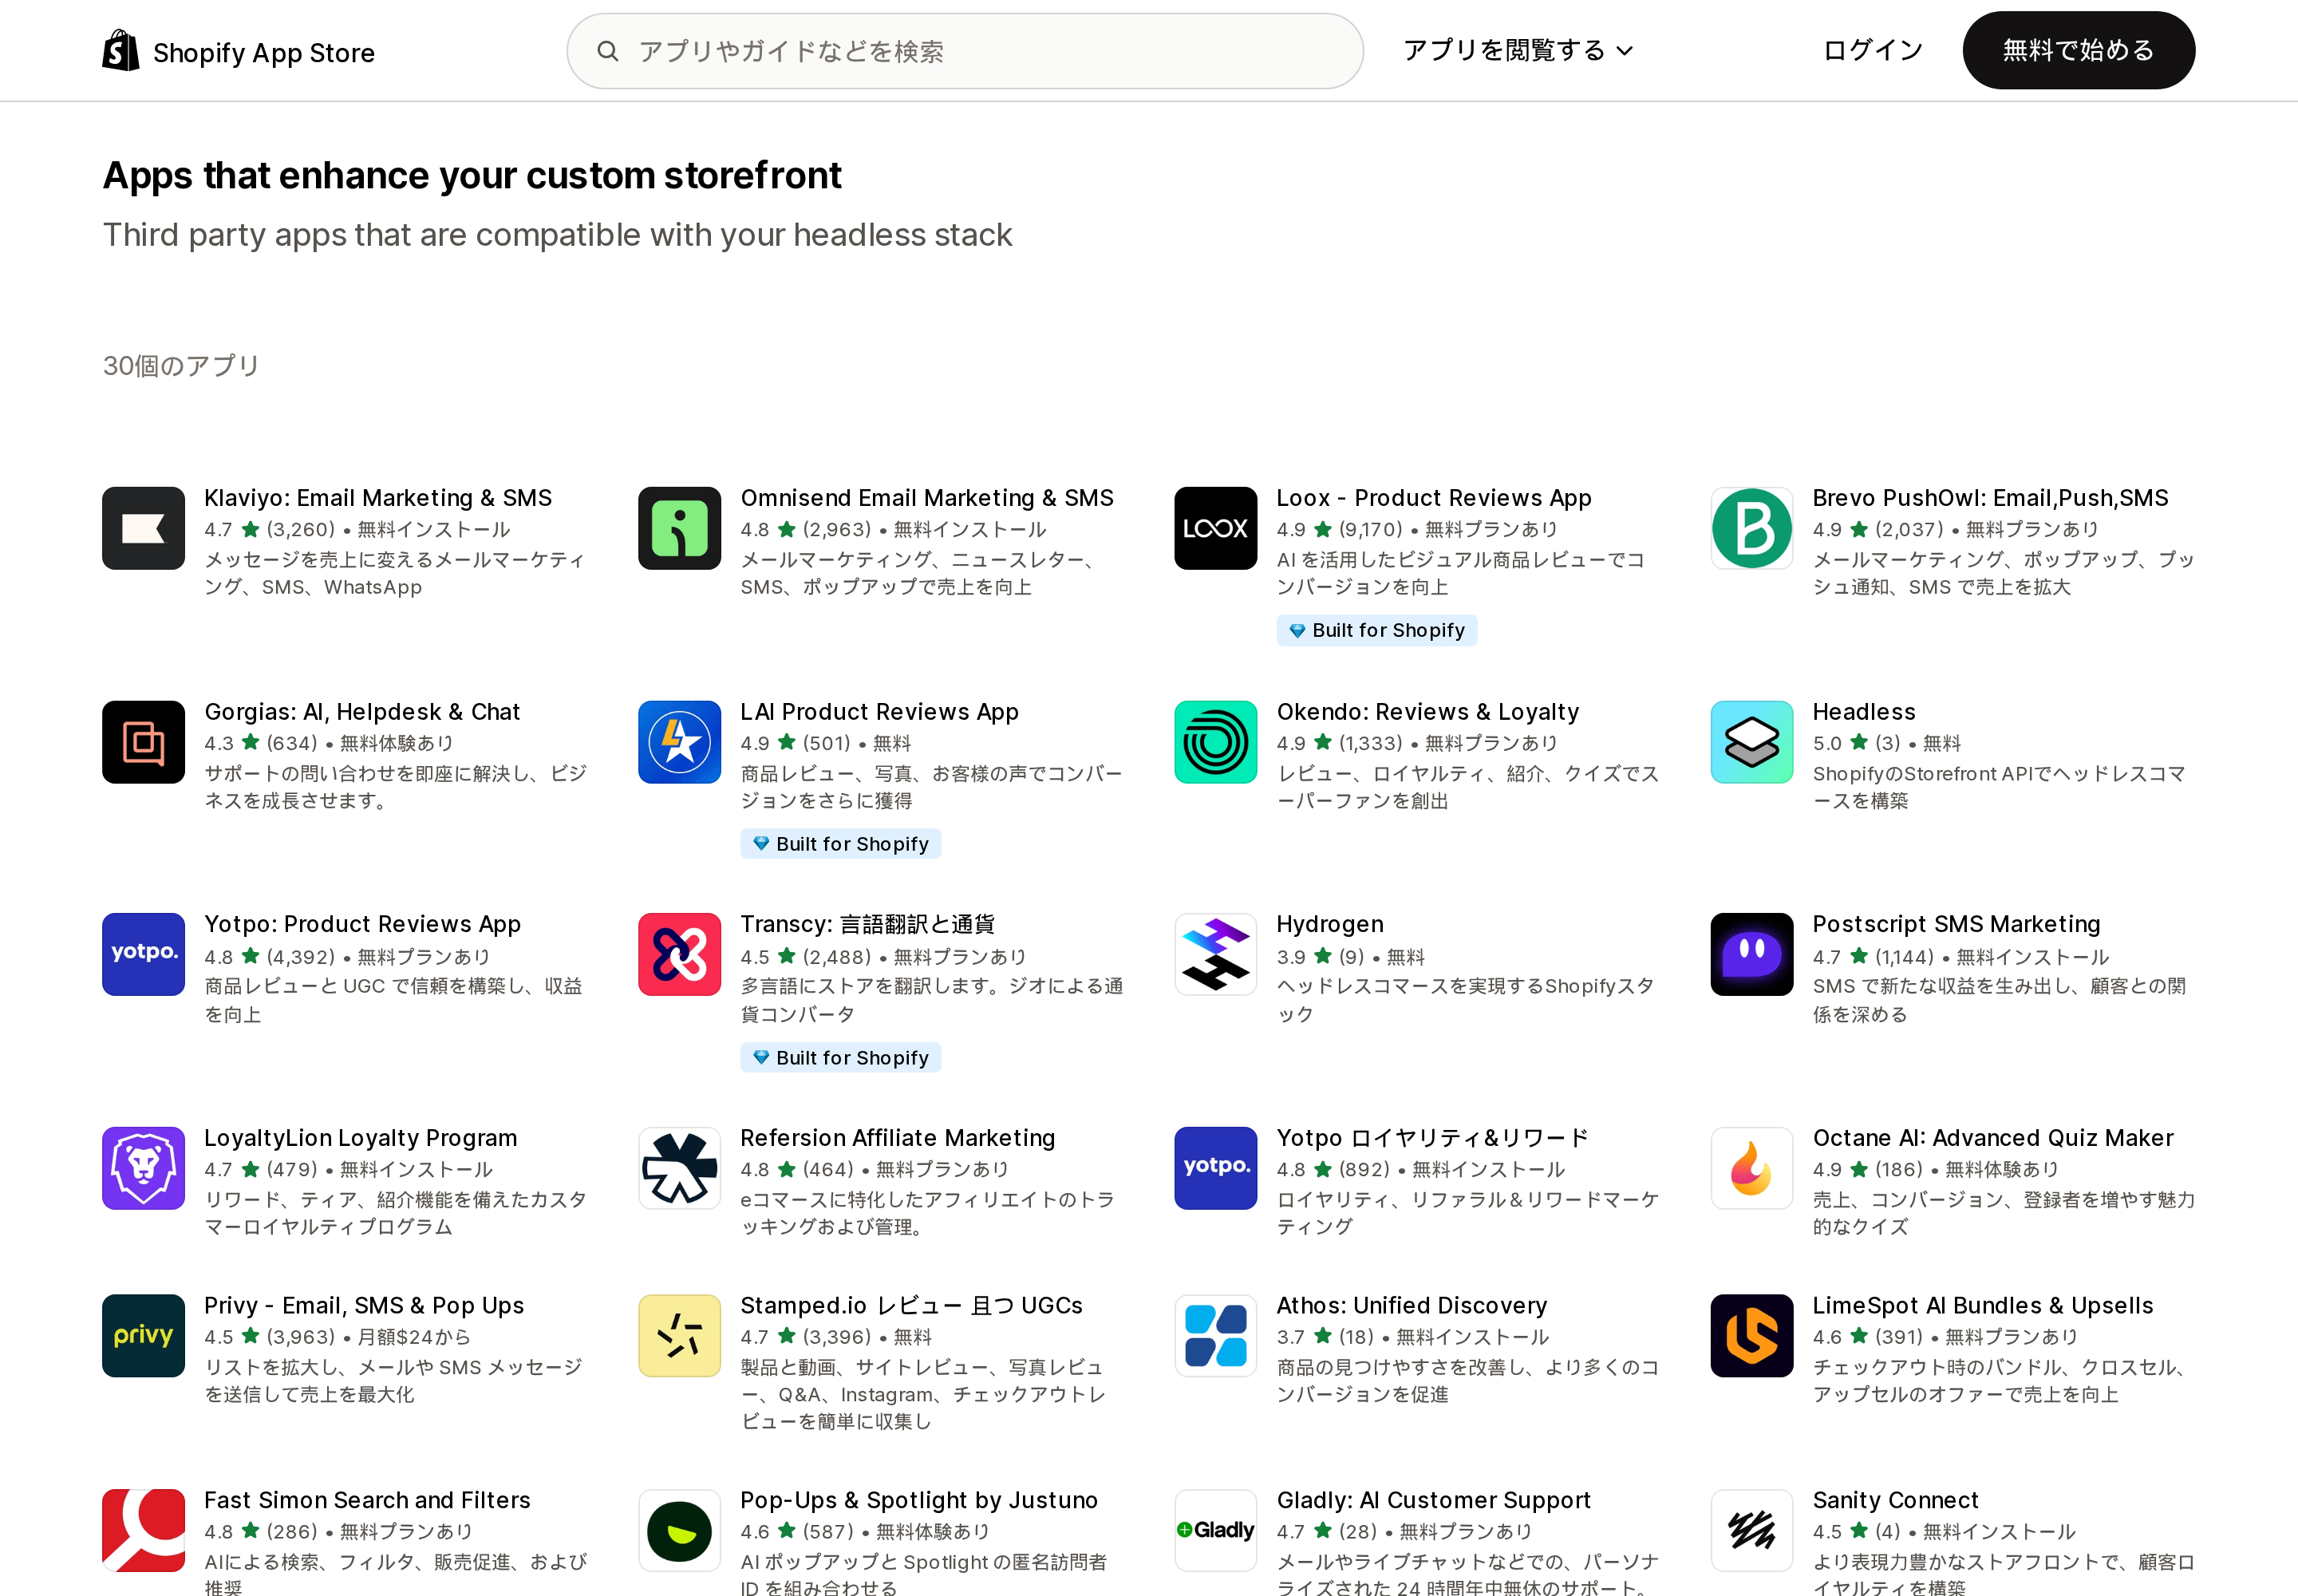Open the Octane AI flame icon

(x=1751, y=1168)
